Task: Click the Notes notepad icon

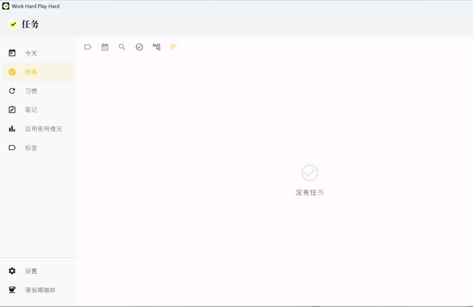Action: point(12,109)
